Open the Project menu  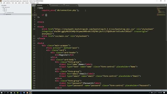pos(27,3)
